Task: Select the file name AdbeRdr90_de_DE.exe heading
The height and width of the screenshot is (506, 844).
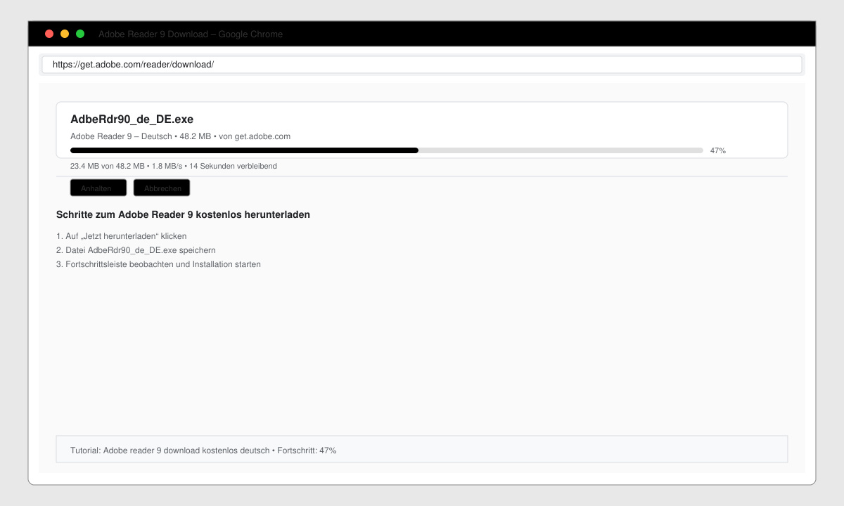Action: click(x=132, y=119)
